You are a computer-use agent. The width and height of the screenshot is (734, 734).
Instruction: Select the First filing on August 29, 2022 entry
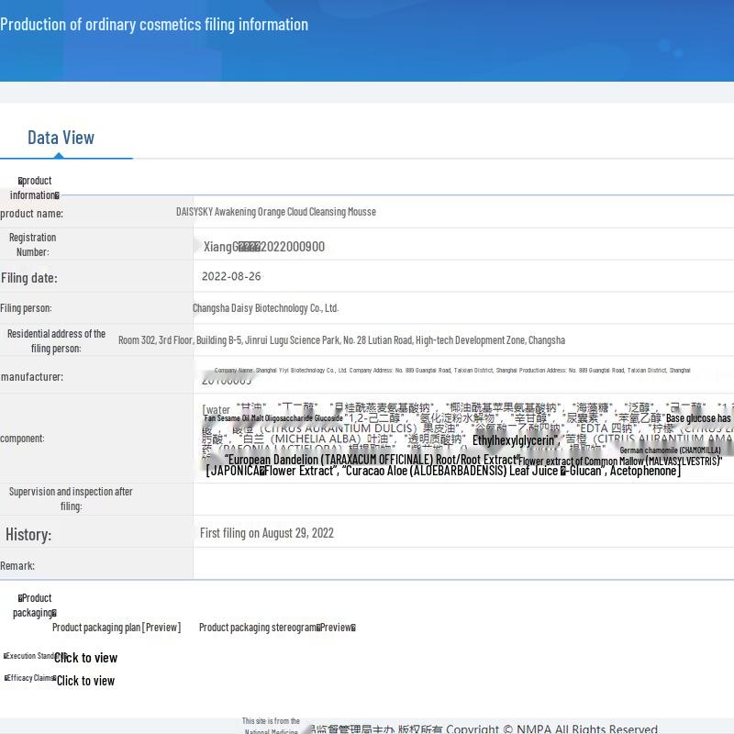[x=267, y=533]
